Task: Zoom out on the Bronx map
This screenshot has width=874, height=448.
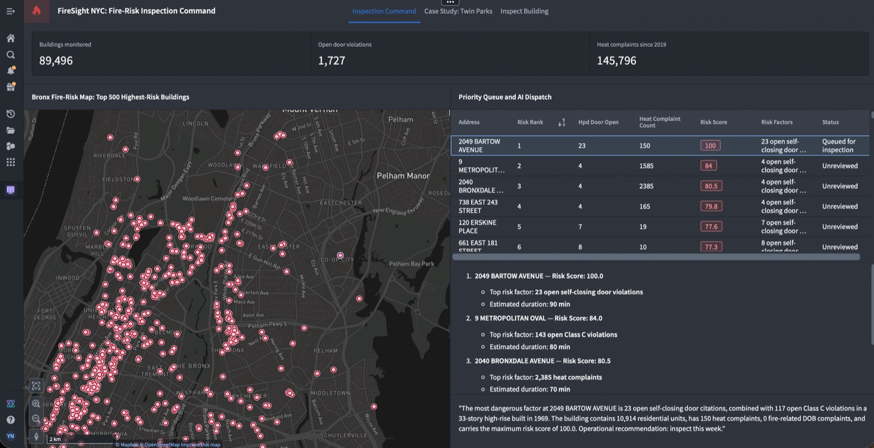Action: point(36,419)
